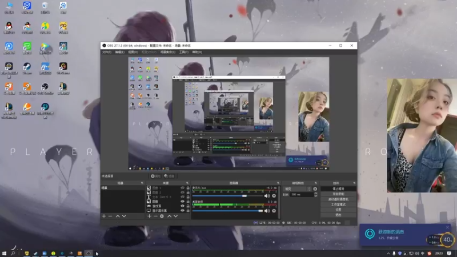Click 开始录制 button

(x=338, y=194)
